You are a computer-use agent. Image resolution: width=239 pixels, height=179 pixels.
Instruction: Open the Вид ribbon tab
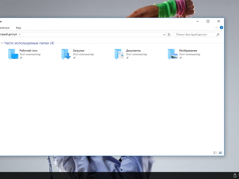(x=19, y=28)
